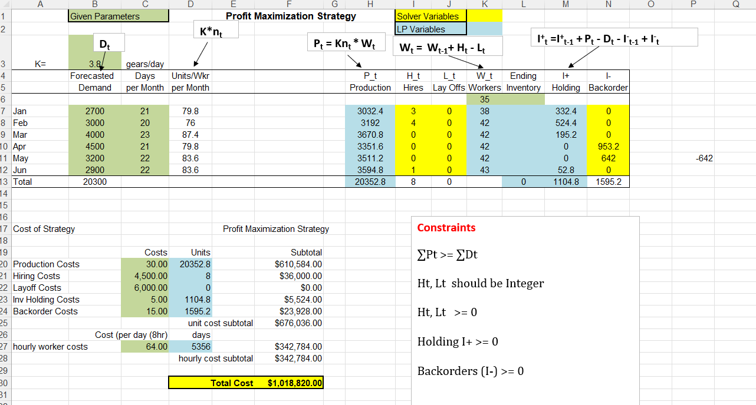Screen dimensions: 756x405
Task: Select Mar forecasted demand cell 4000
Action: coord(94,135)
